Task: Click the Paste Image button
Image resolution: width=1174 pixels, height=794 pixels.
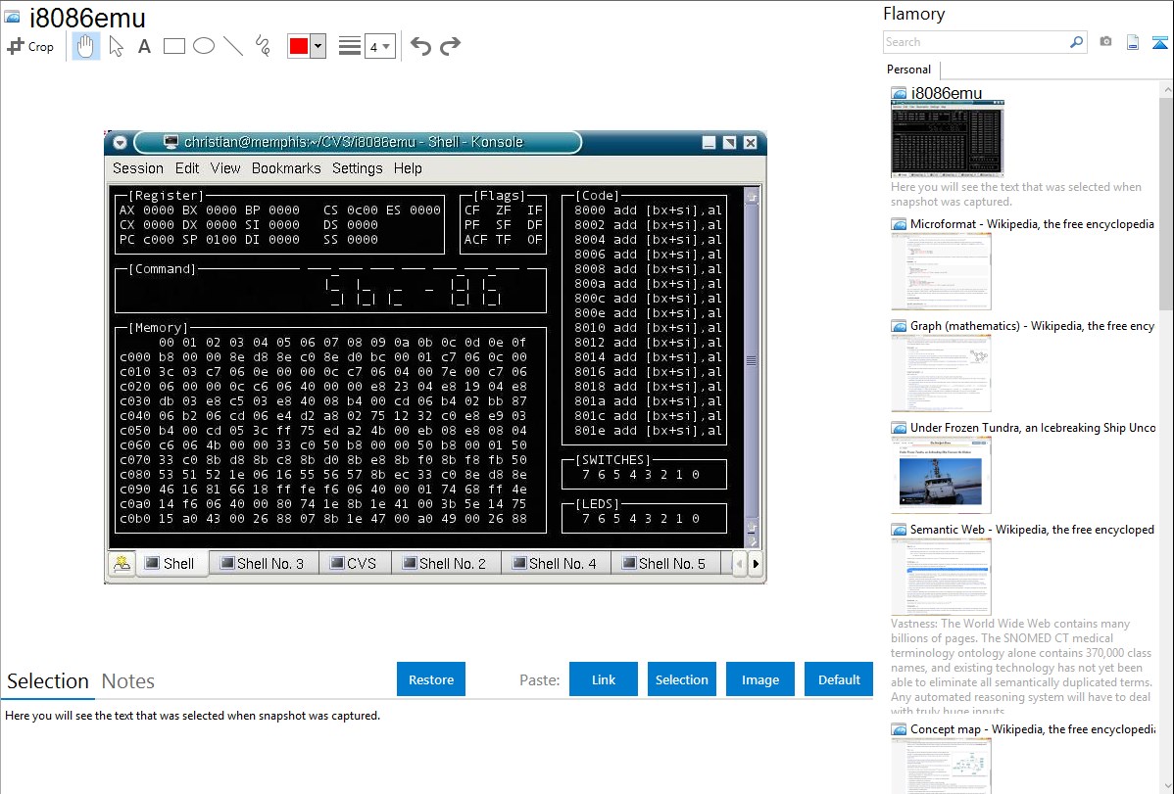Action: pyautogui.click(x=759, y=679)
